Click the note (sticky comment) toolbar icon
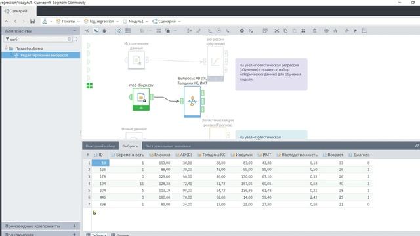This screenshot has width=420, height=236. [x=265, y=31]
